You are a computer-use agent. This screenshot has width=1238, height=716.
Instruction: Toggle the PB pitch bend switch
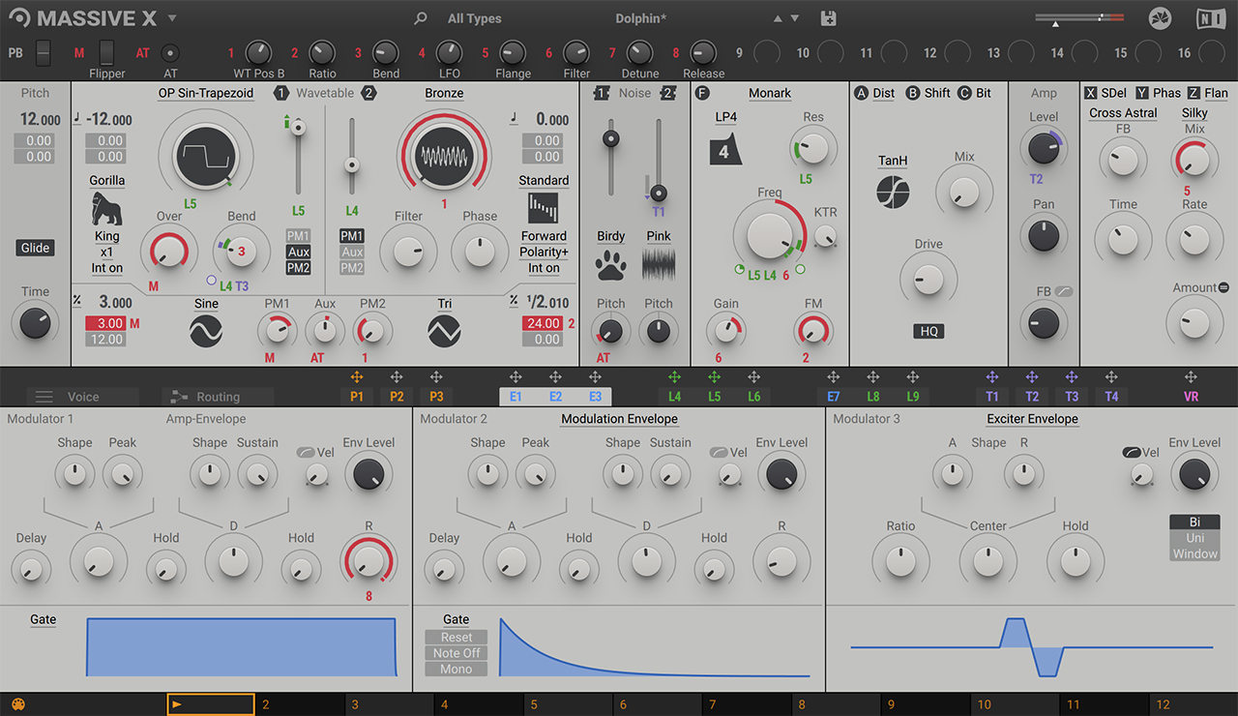pos(44,52)
